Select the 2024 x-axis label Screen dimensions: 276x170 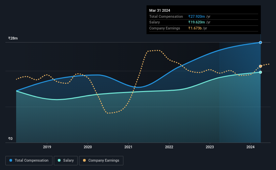tap(250, 147)
